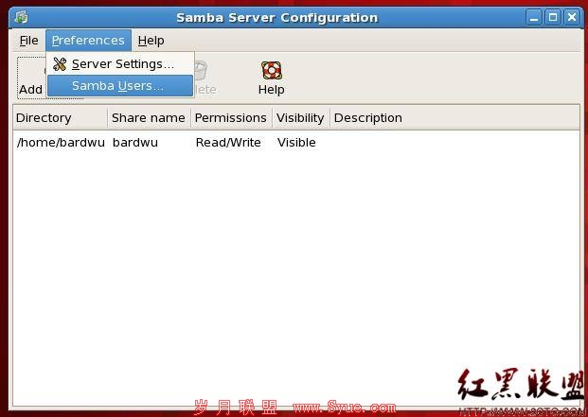
Task: Maximize the Samba Server Configuration window
Action: [553, 17]
